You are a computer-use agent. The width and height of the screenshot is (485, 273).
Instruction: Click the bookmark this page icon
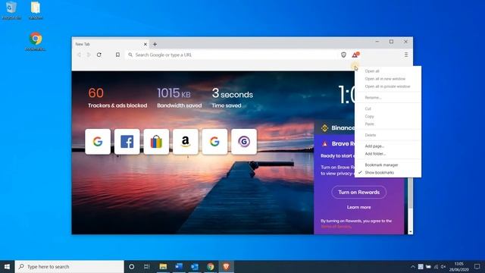(117, 55)
